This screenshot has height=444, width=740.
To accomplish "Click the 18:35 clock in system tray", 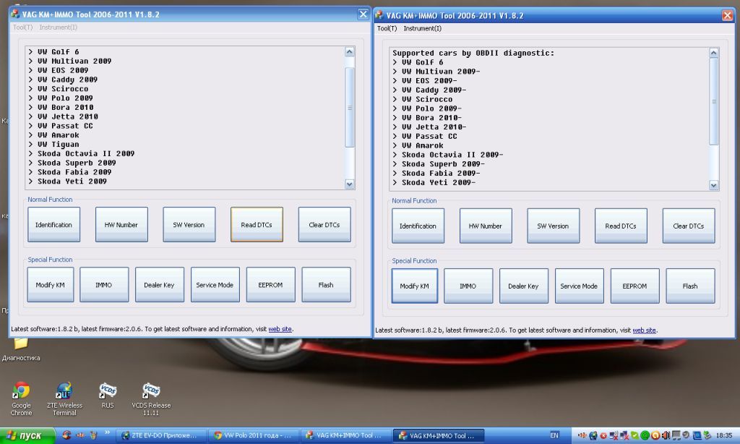I will (724, 435).
